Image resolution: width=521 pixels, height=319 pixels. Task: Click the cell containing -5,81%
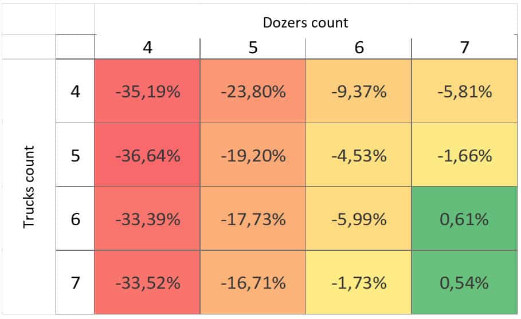(x=464, y=91)
